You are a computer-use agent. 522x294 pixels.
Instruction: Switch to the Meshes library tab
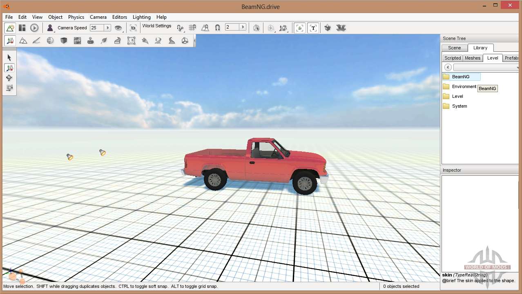coord(473,58)
